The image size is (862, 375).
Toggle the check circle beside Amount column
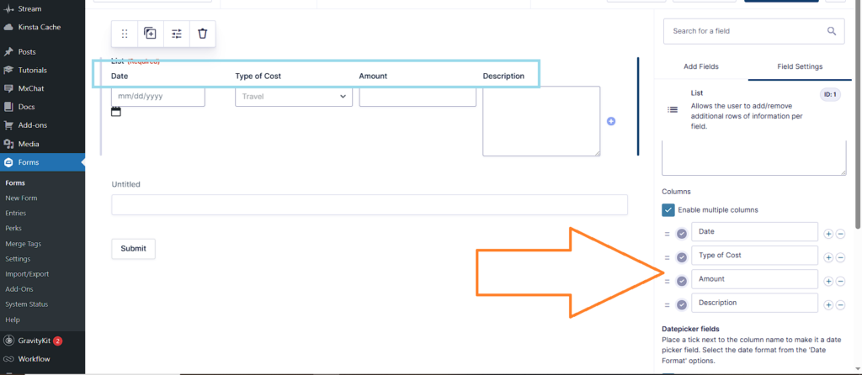[x=682, y=281]
